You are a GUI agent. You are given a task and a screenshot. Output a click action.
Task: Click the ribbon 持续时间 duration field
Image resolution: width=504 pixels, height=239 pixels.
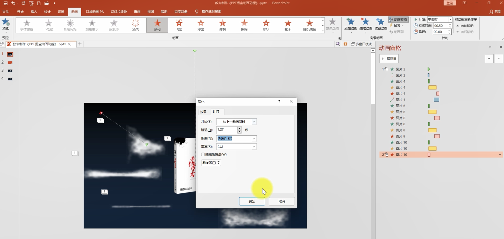point(440,26)
